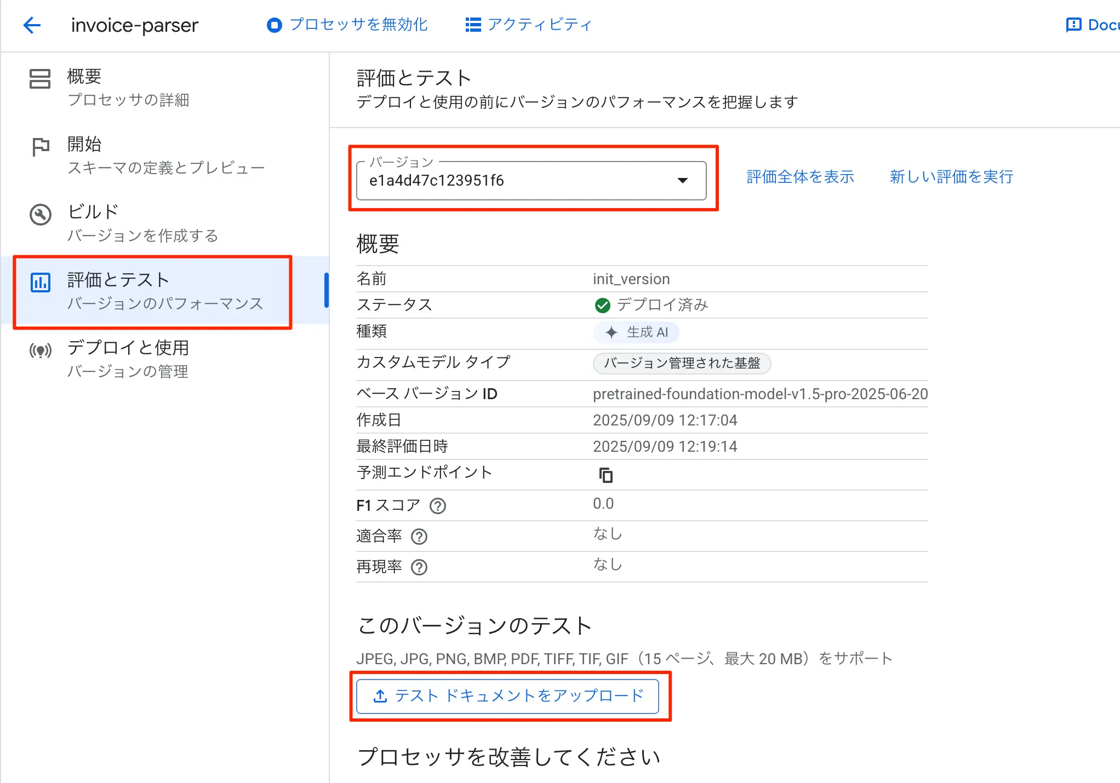Open the バージョン dropdown arrow
Image resolution: width=1120 pixels, height=783 pixels.
pos(682,181)
